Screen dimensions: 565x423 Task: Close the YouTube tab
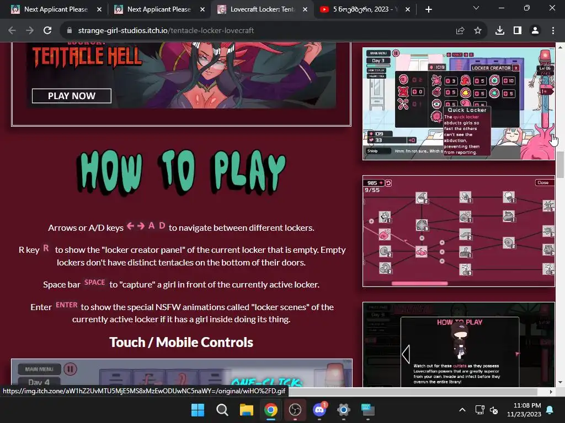pos(408,9)
